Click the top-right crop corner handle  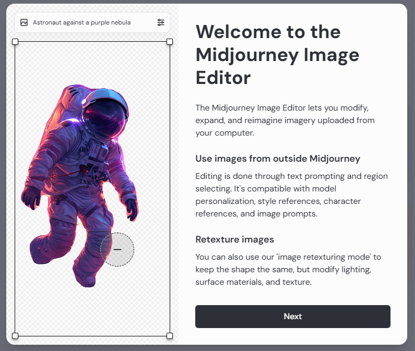click(x=170, y=42)
